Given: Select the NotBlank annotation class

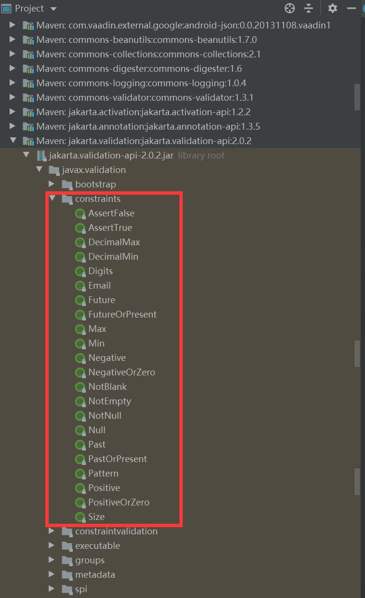Looking at the screenshot, I should (108, 386).
